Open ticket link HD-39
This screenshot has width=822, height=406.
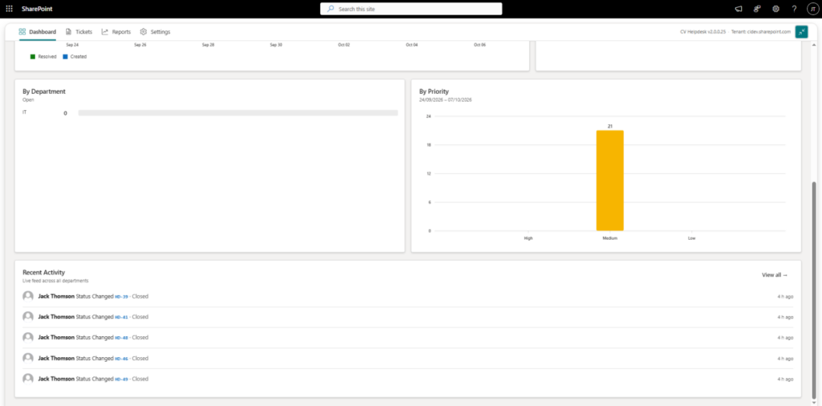click(x=121, y=297)
